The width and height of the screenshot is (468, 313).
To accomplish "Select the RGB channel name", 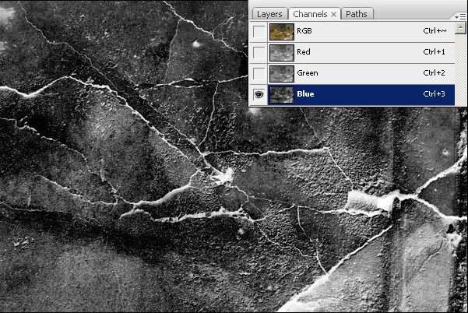I will 304,30.
